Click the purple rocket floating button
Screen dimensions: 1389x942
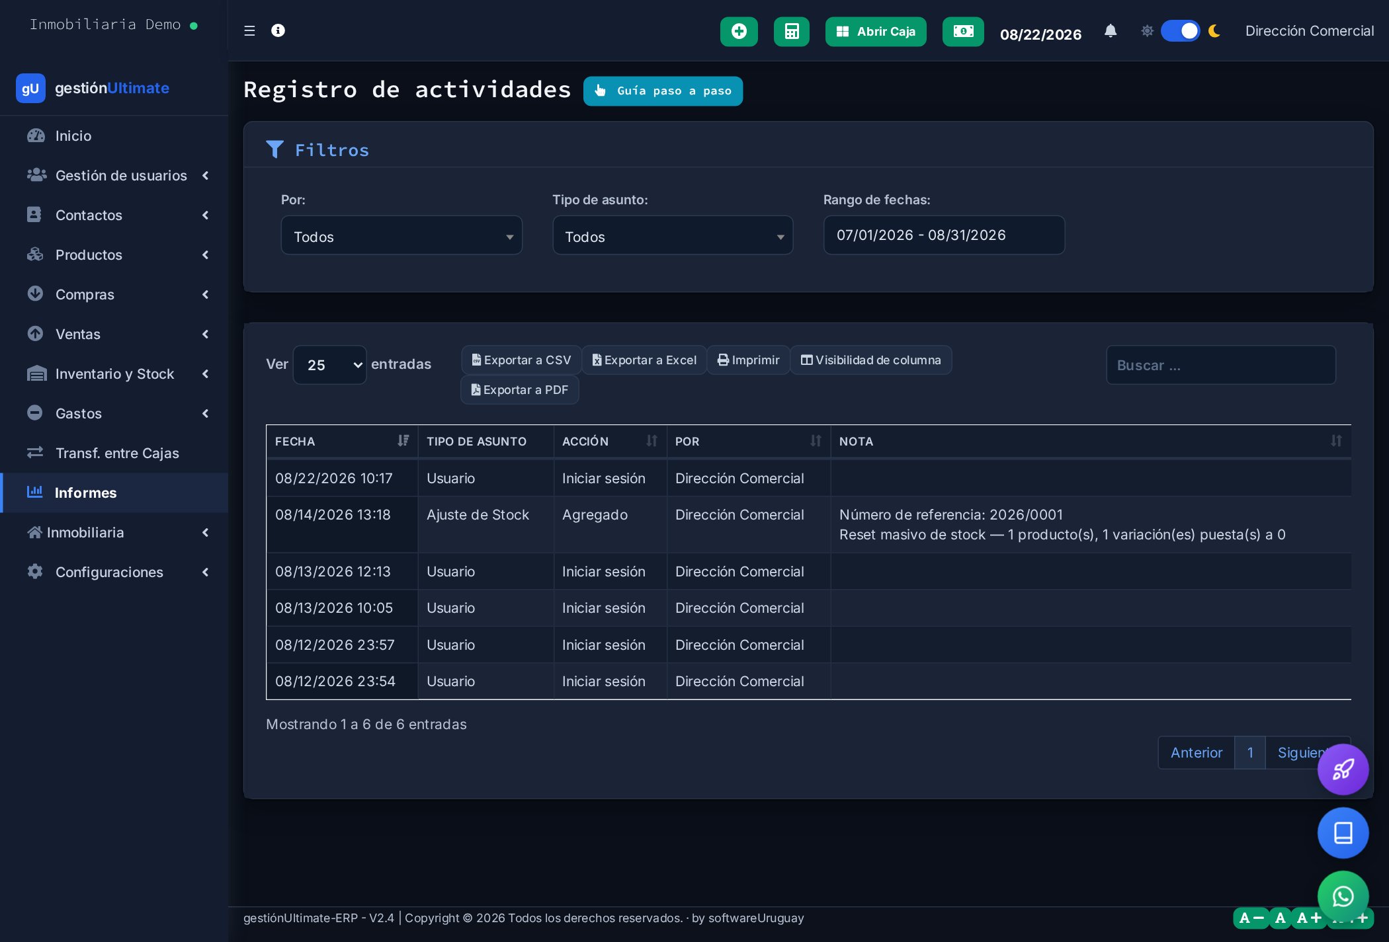pyautogui.click(x=1343, y=769)
